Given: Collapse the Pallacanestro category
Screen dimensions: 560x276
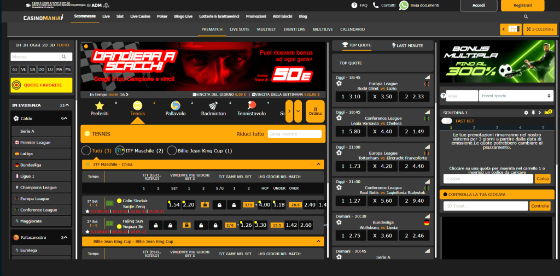Looking at the screenshot, I should [66, 237].
